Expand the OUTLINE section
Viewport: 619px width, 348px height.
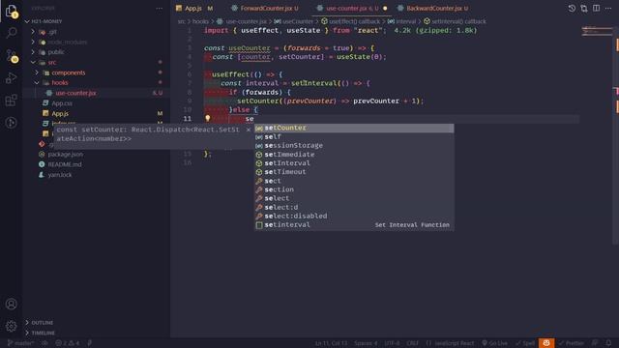(42, 323)
